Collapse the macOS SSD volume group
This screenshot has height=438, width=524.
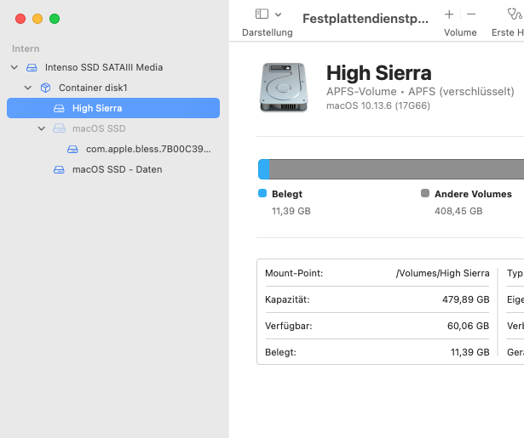(x=42, y=128)
